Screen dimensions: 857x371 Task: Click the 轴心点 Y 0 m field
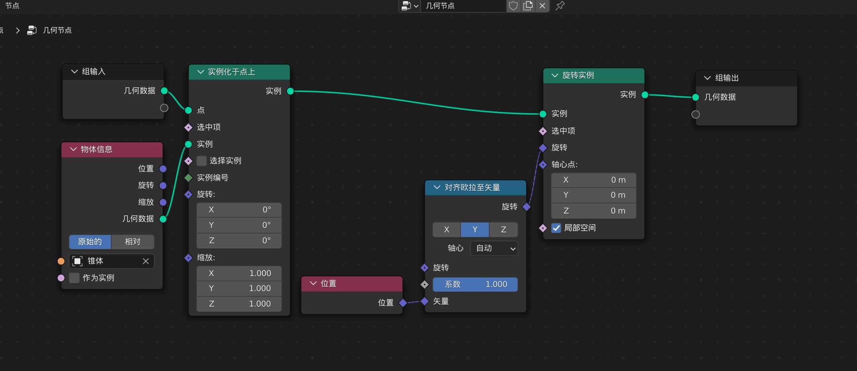594,195
